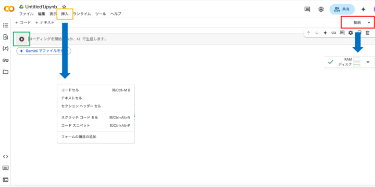The height and width of the screenshot is (187, 375).
Task: Click the Untitled1.ipynb notebook title
Action: (x=41, y=7)
